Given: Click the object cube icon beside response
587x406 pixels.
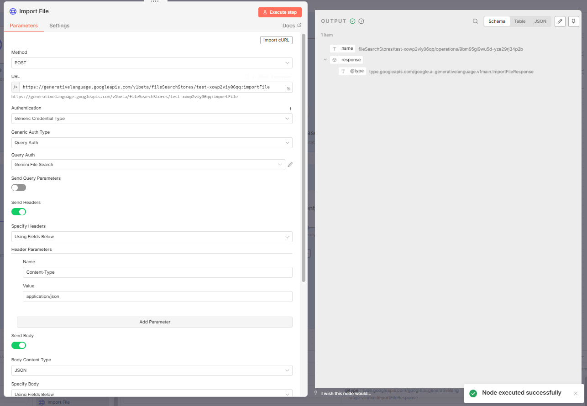Looking at the screenshot, I should (x=335, y=60).
